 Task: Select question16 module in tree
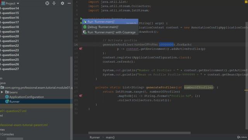pyautogui.click(x=9, y=17)
